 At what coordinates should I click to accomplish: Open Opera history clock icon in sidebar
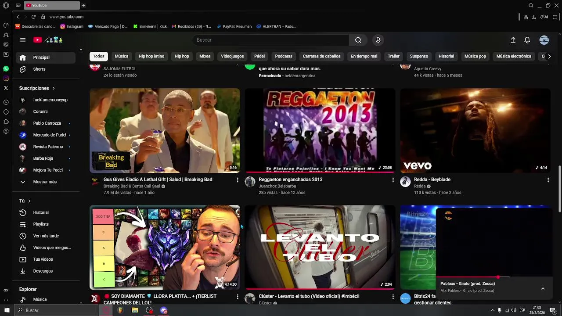click(x=6, y=112)
